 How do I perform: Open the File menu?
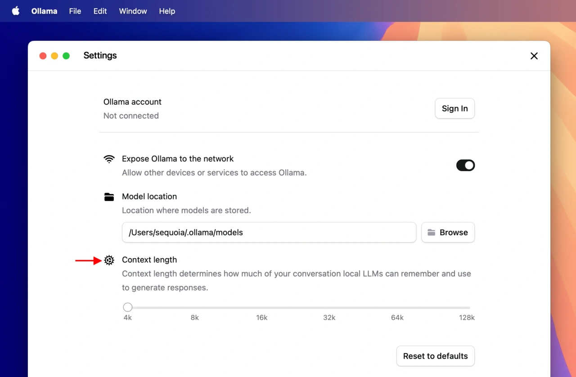(x=75, y=11)
